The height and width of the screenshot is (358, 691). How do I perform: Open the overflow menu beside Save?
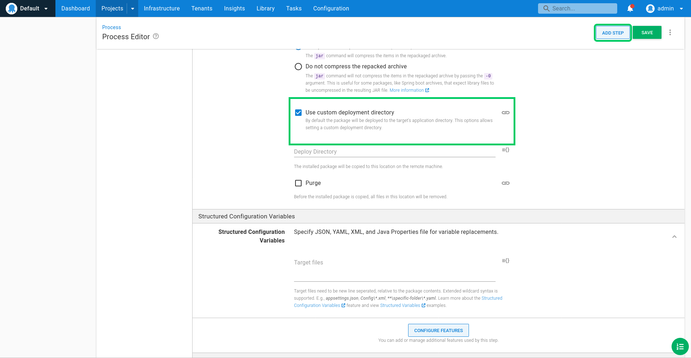(670, 32)
